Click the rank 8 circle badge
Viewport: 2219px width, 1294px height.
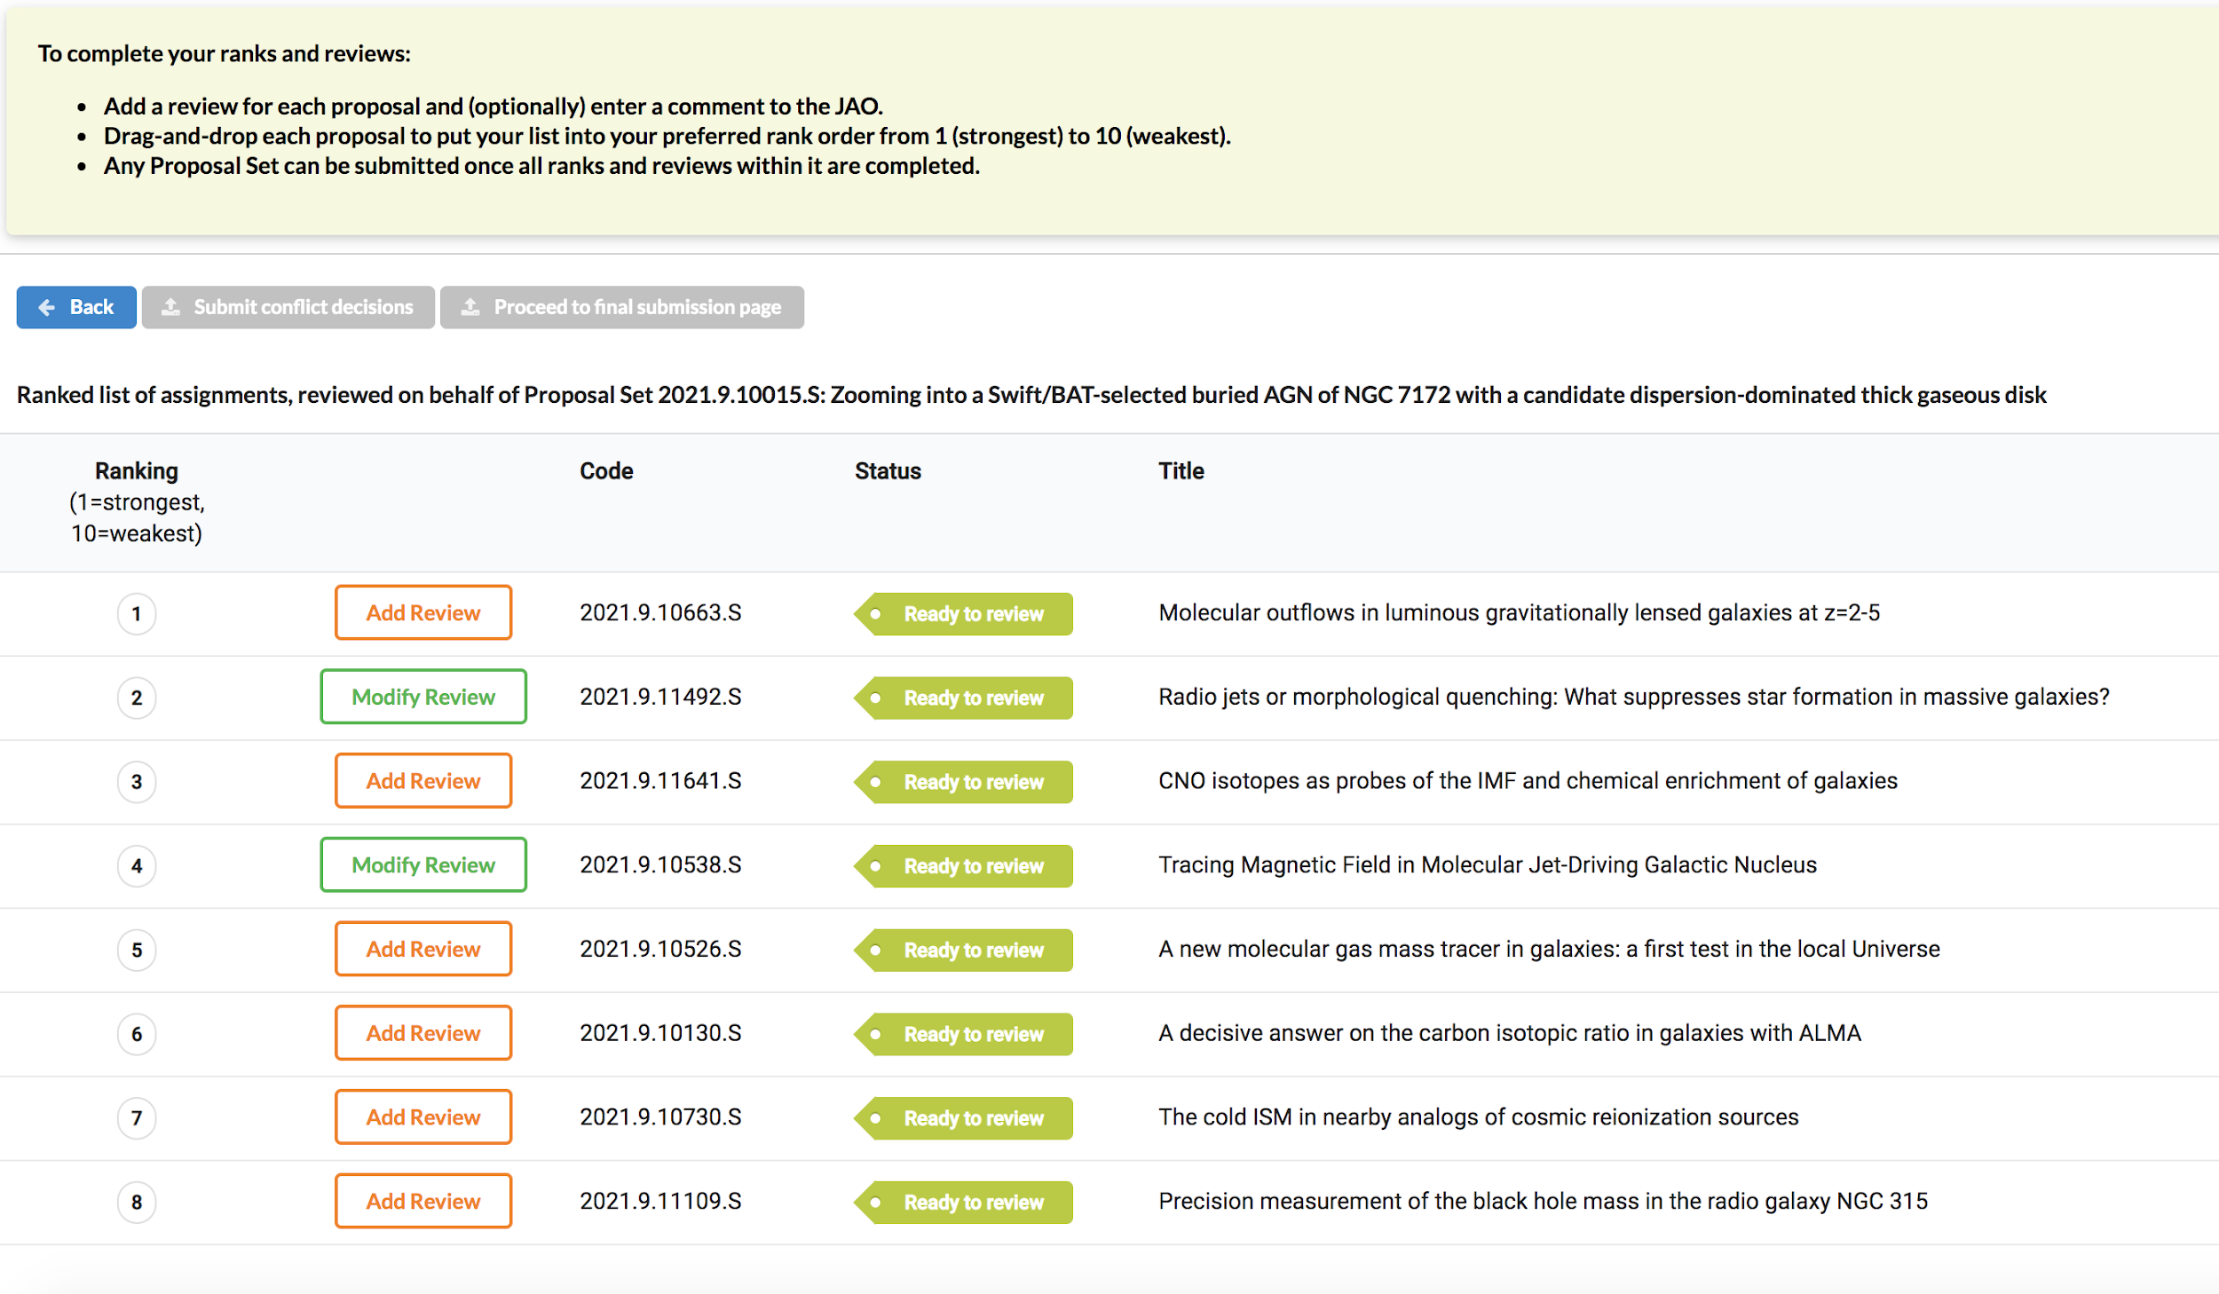[x=137, y=1202]
